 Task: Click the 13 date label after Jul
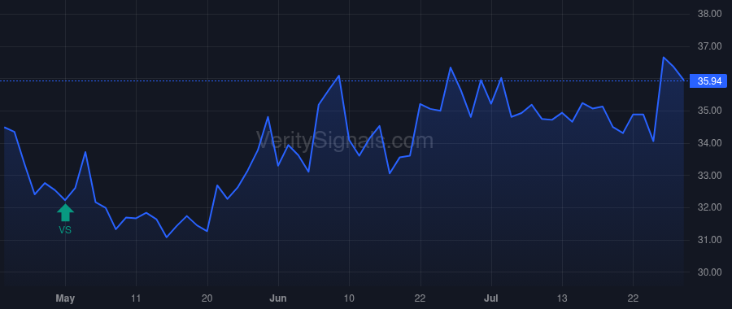[x=562, y=298]
